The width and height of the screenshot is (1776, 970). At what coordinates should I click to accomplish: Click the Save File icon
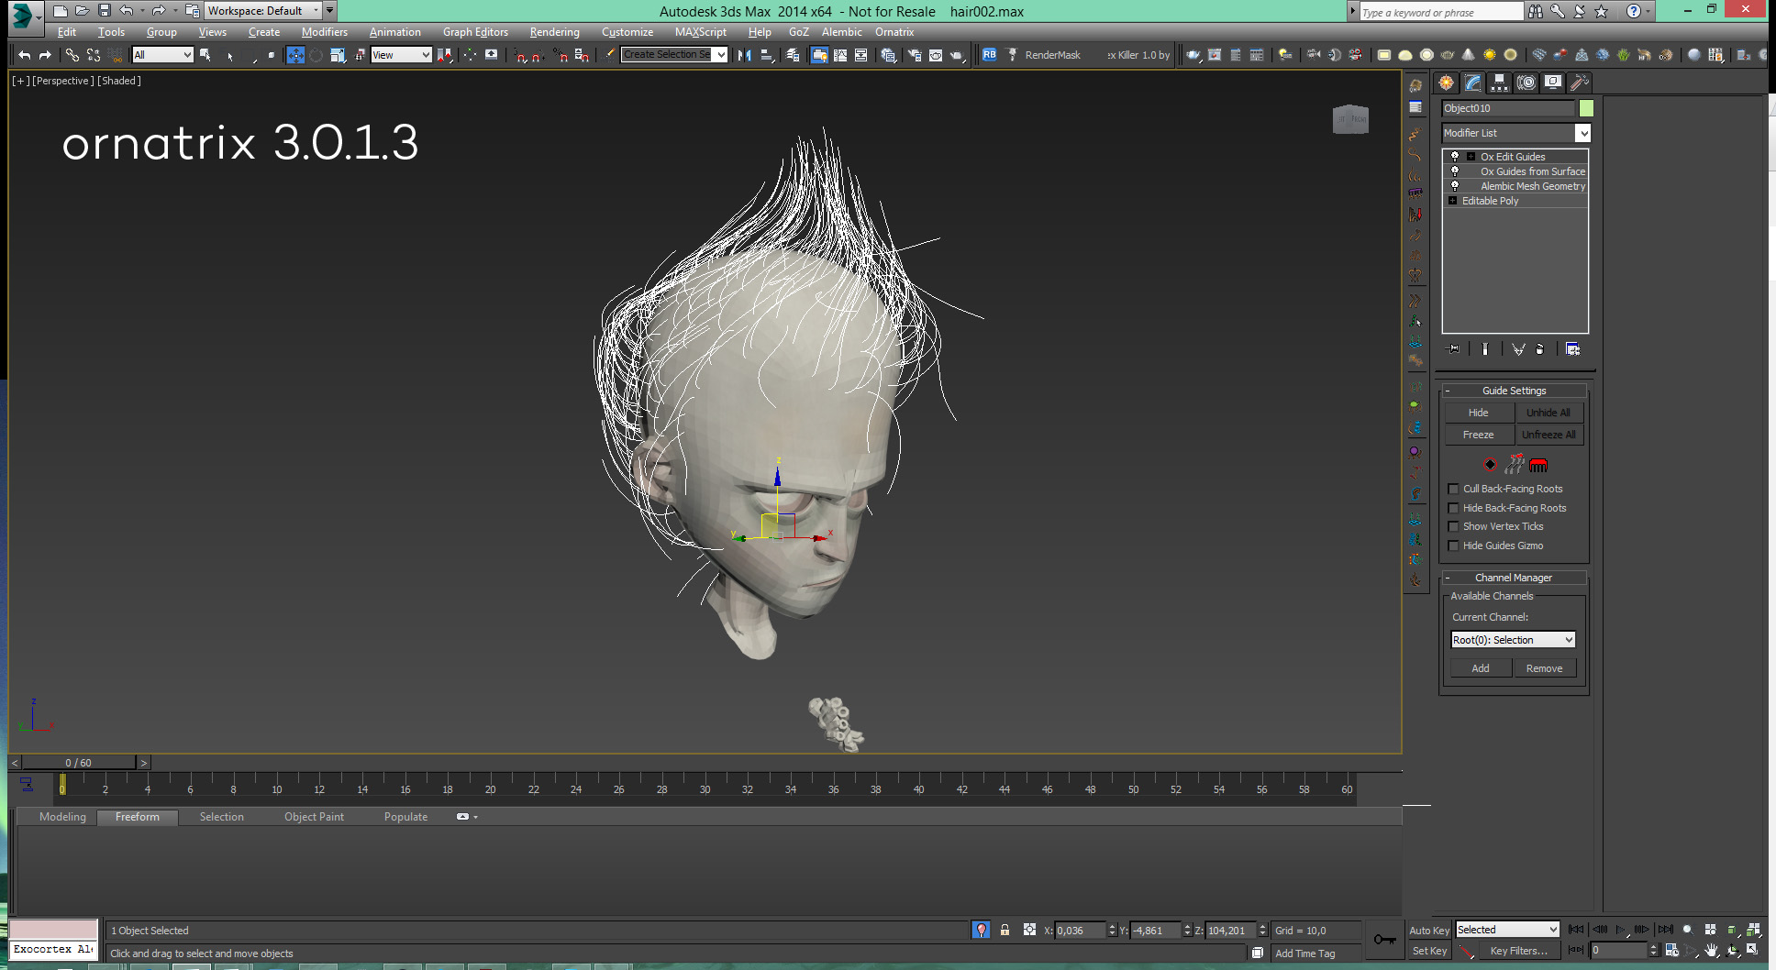point(104,11)
